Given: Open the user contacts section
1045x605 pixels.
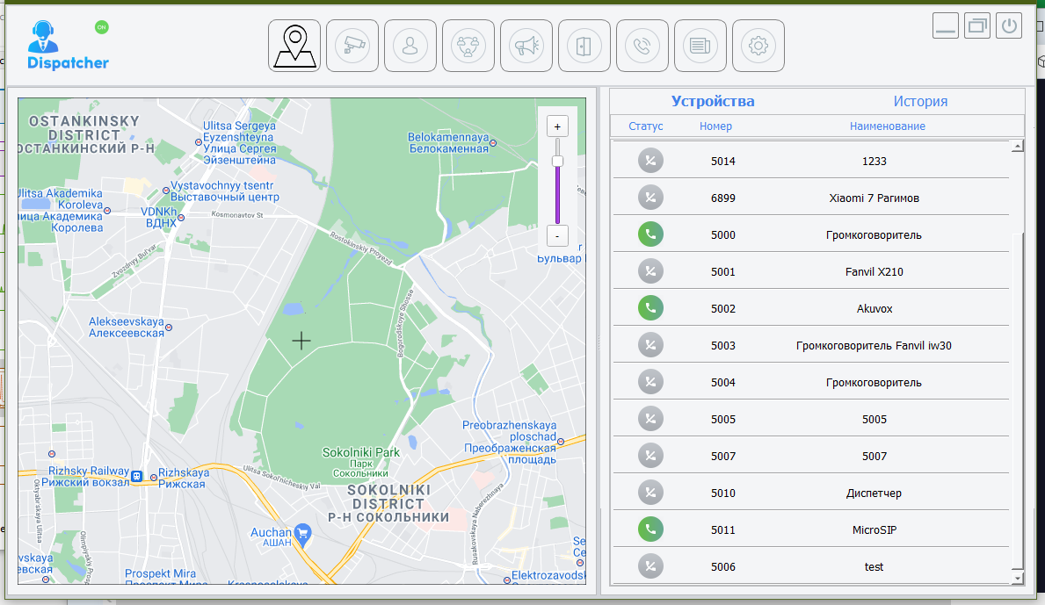Looking at the screenshot, I should click(410, 46).
